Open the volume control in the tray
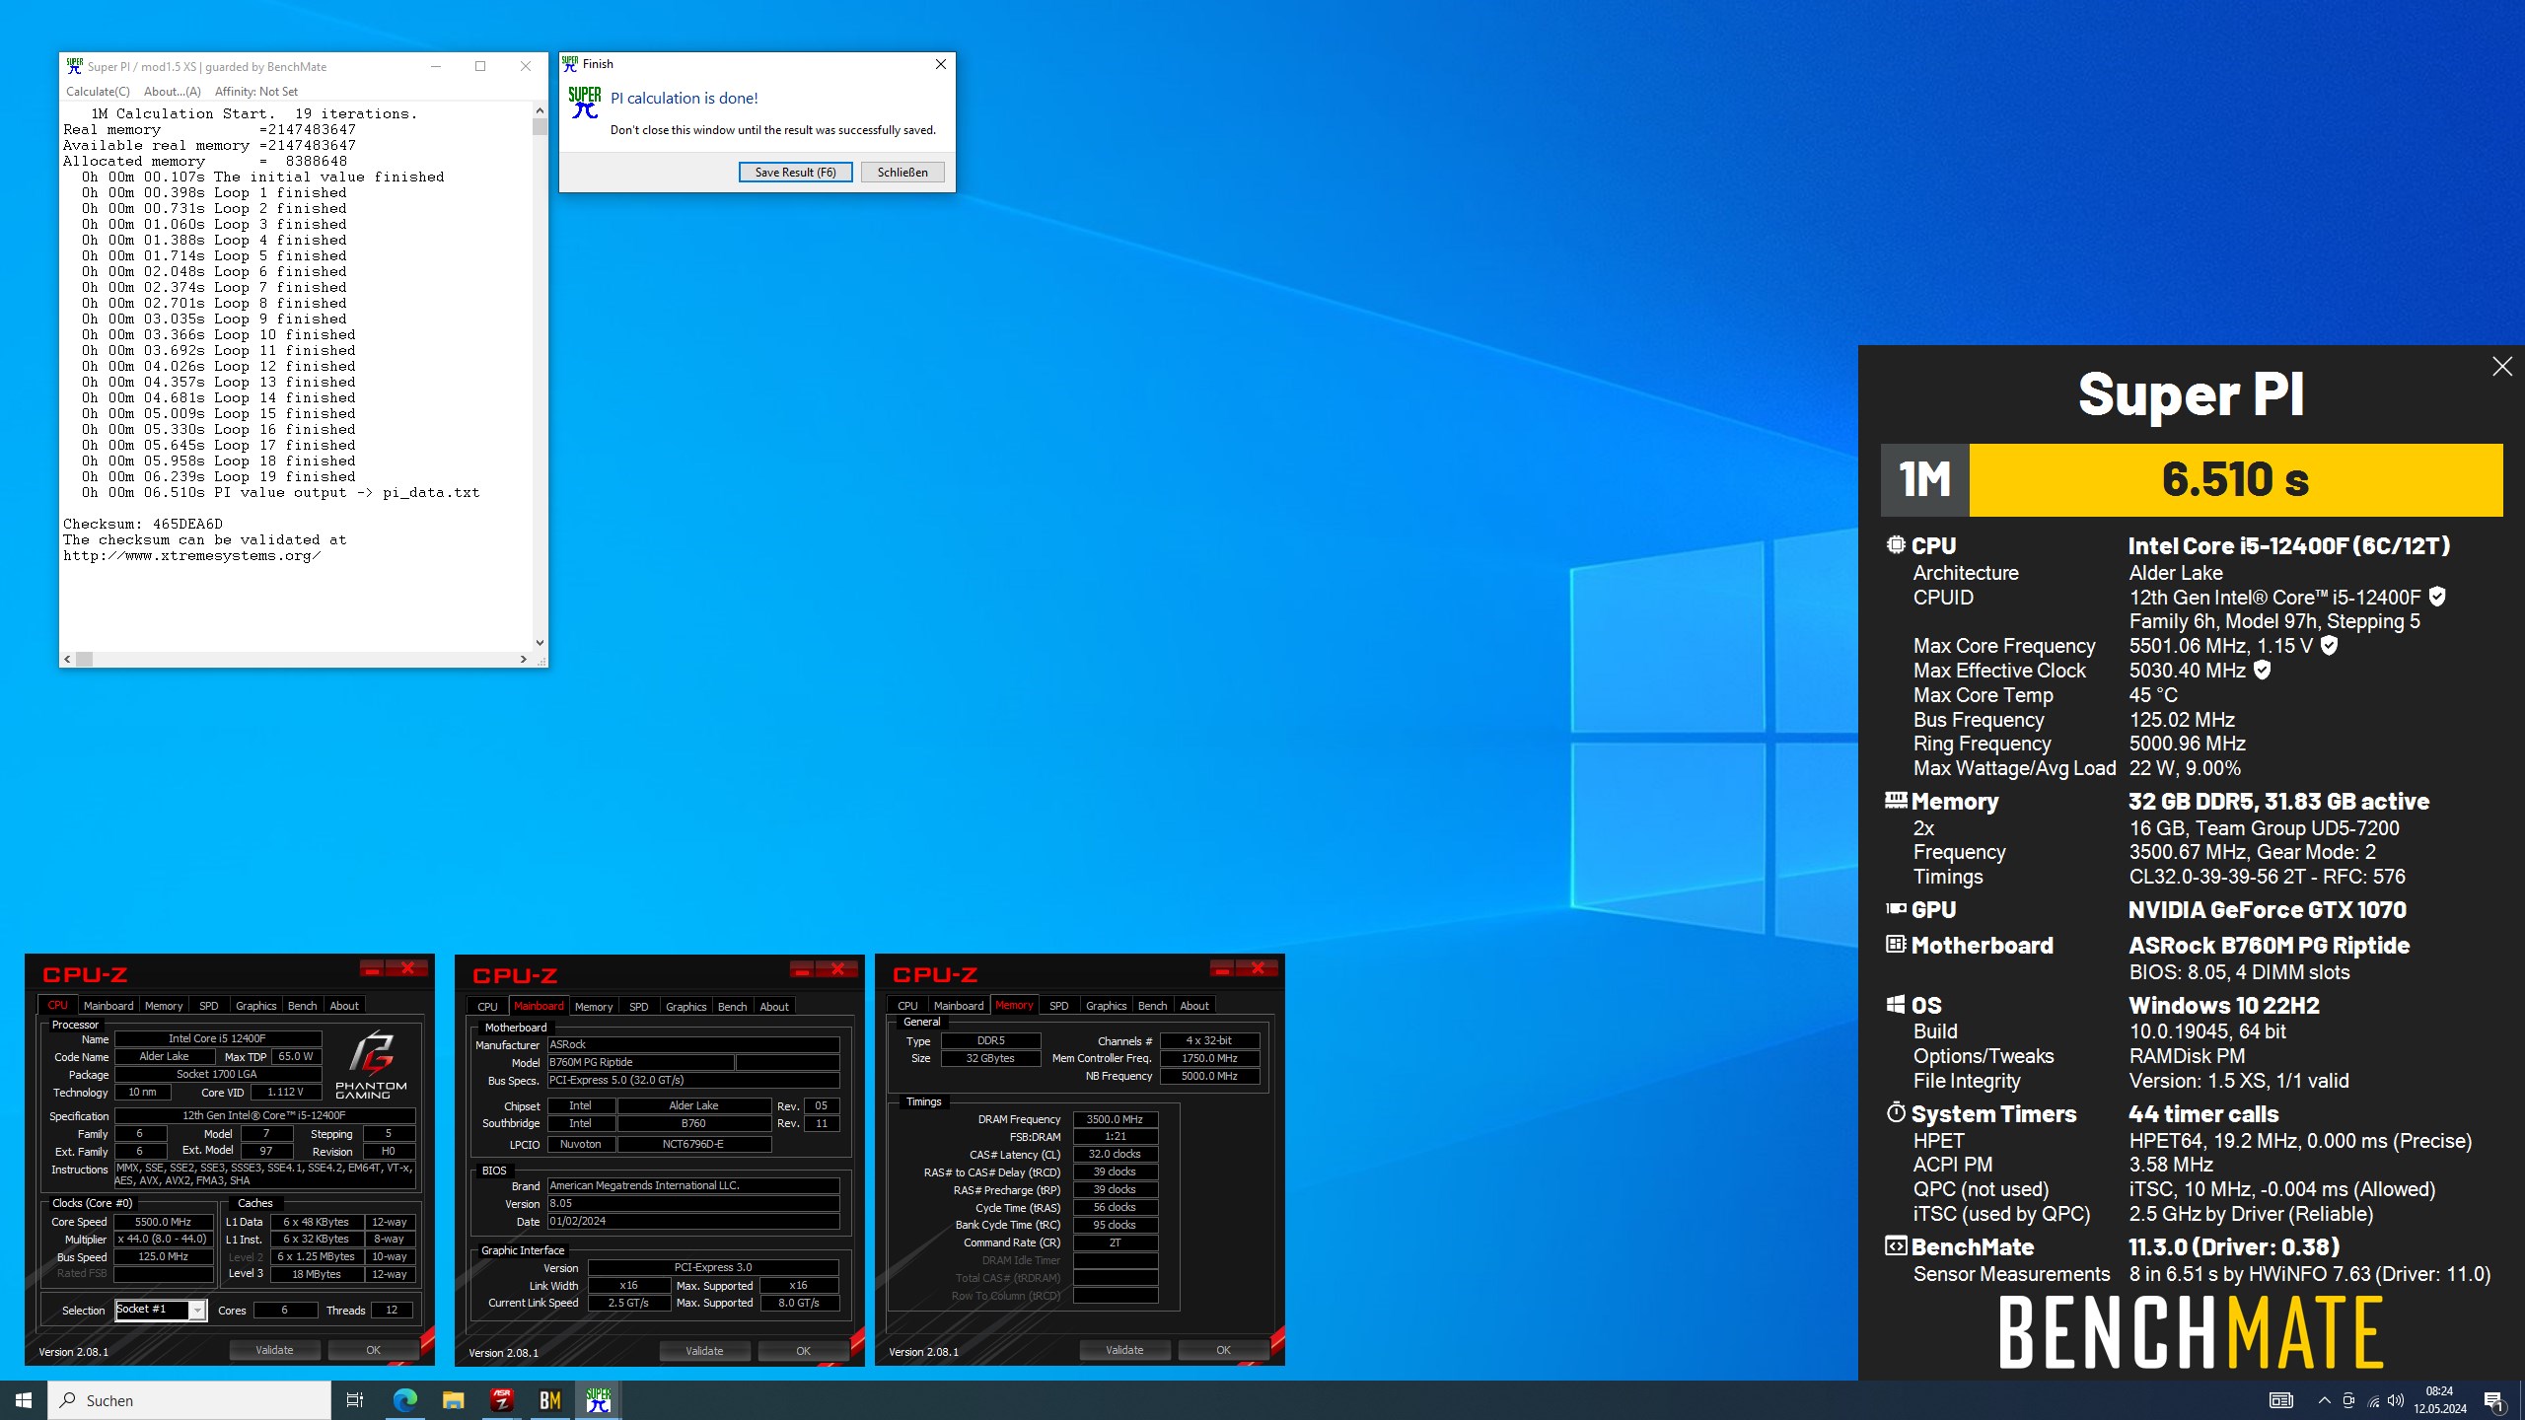This screenshot has width=2525, height=1420. click(x=2397, y=1400)
